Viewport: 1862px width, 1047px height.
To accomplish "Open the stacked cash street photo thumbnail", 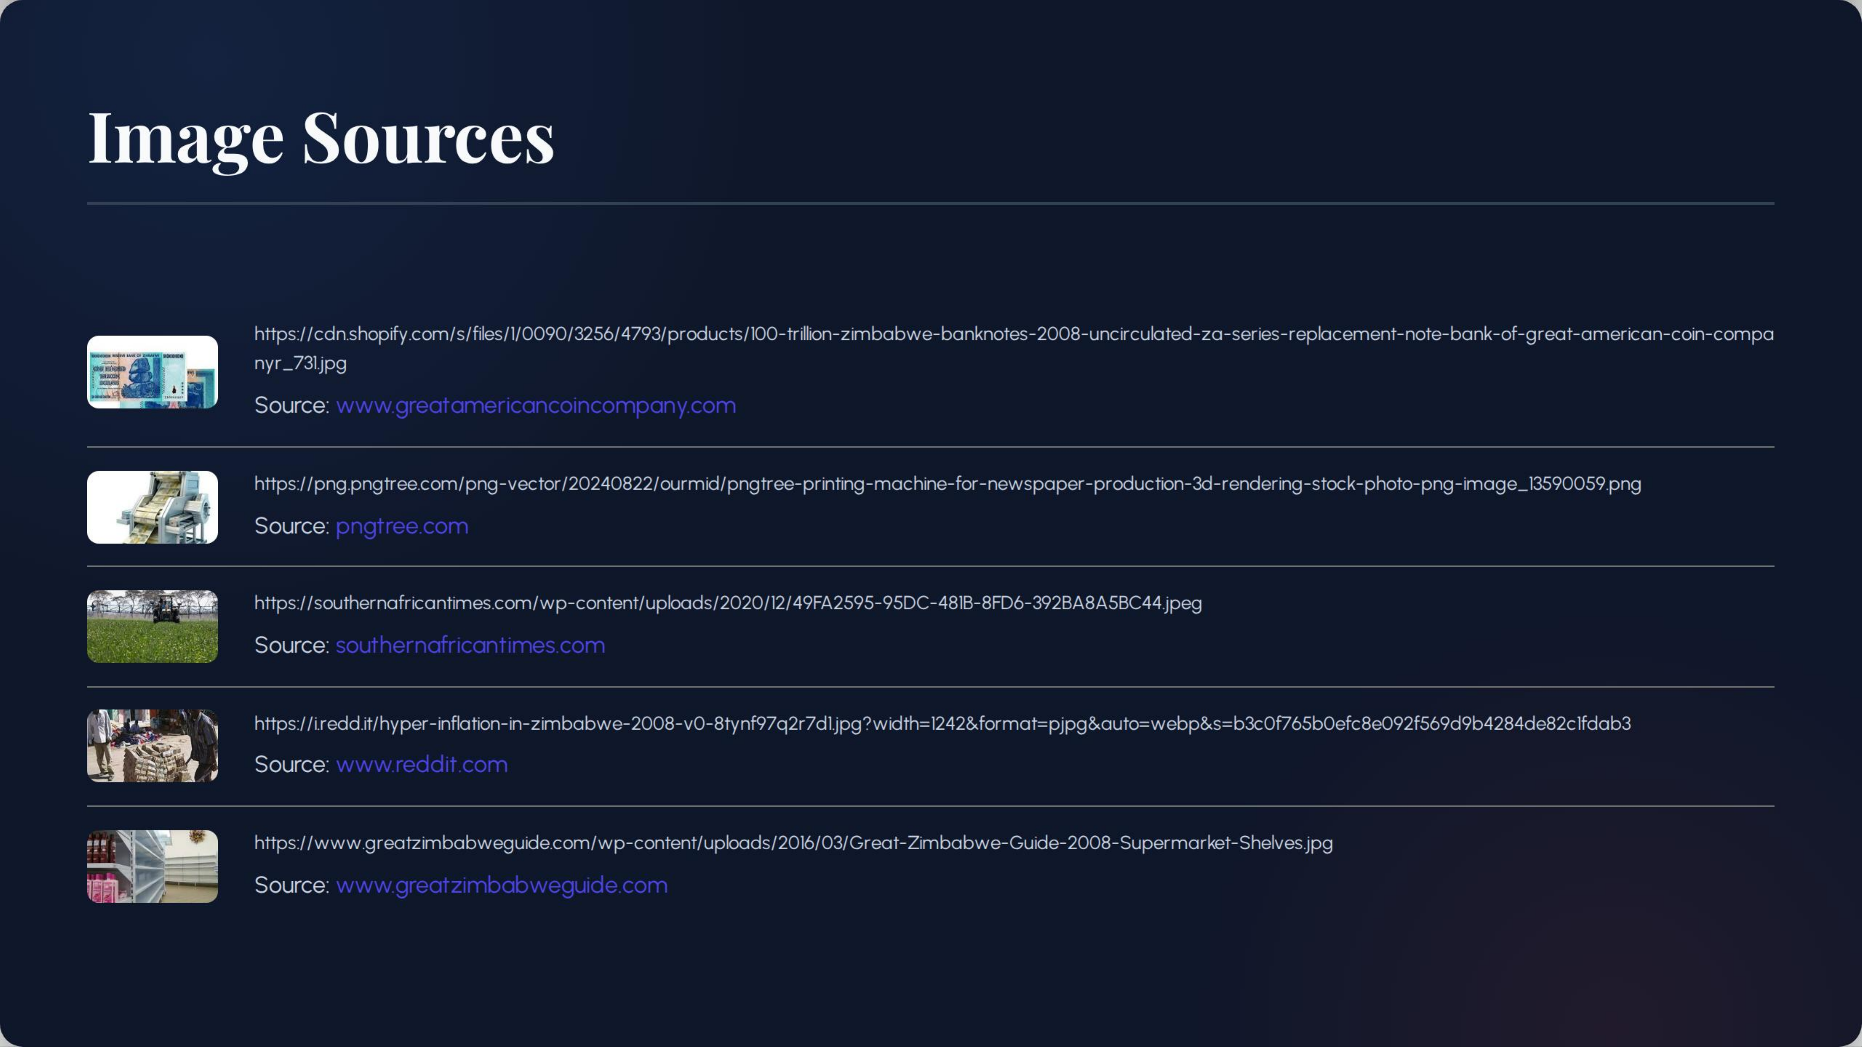I will (x=152, y=746).
